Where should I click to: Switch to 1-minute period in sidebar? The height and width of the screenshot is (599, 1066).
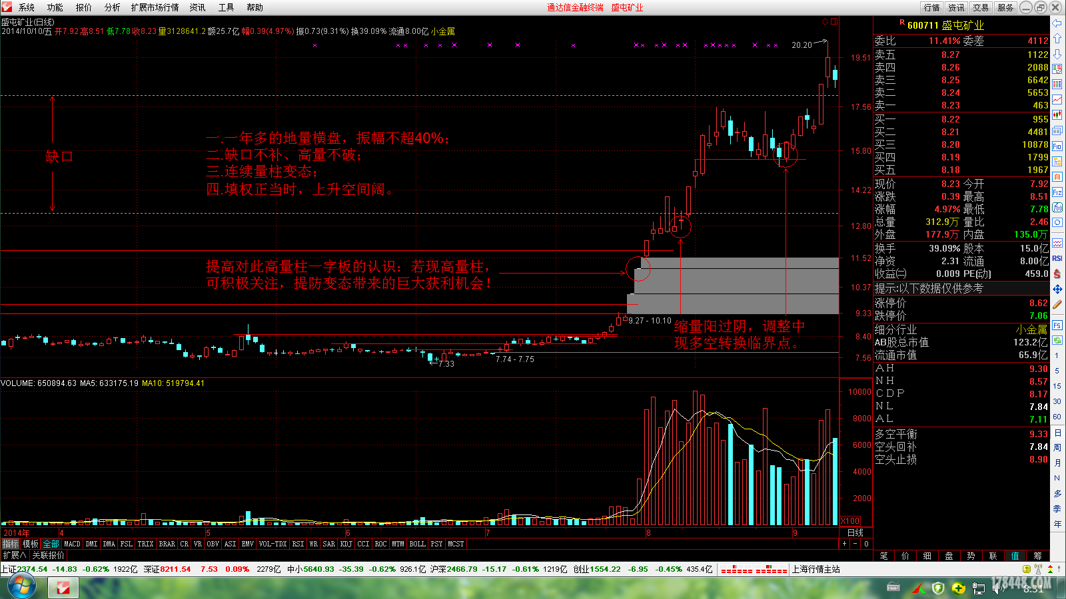pos(1057,355)
